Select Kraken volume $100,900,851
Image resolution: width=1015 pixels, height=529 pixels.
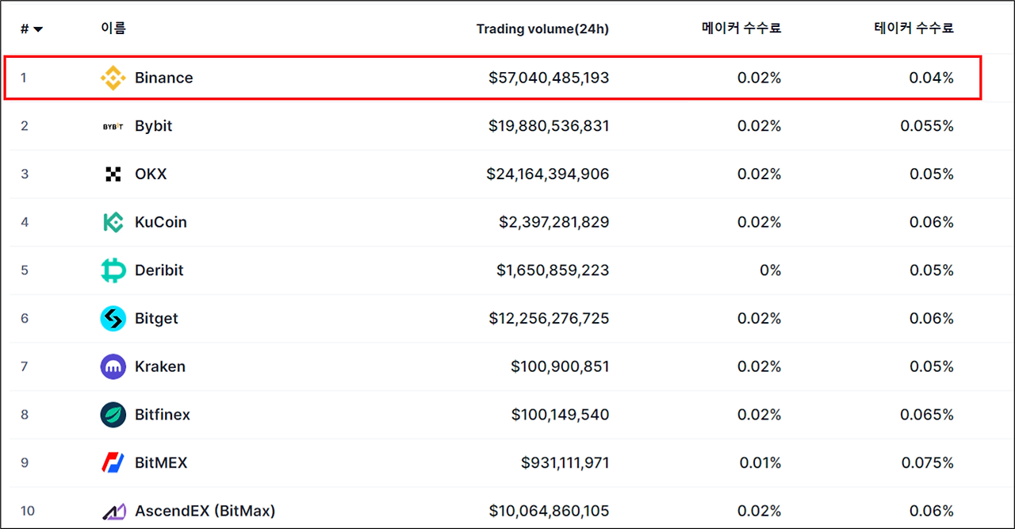point(561,366)
